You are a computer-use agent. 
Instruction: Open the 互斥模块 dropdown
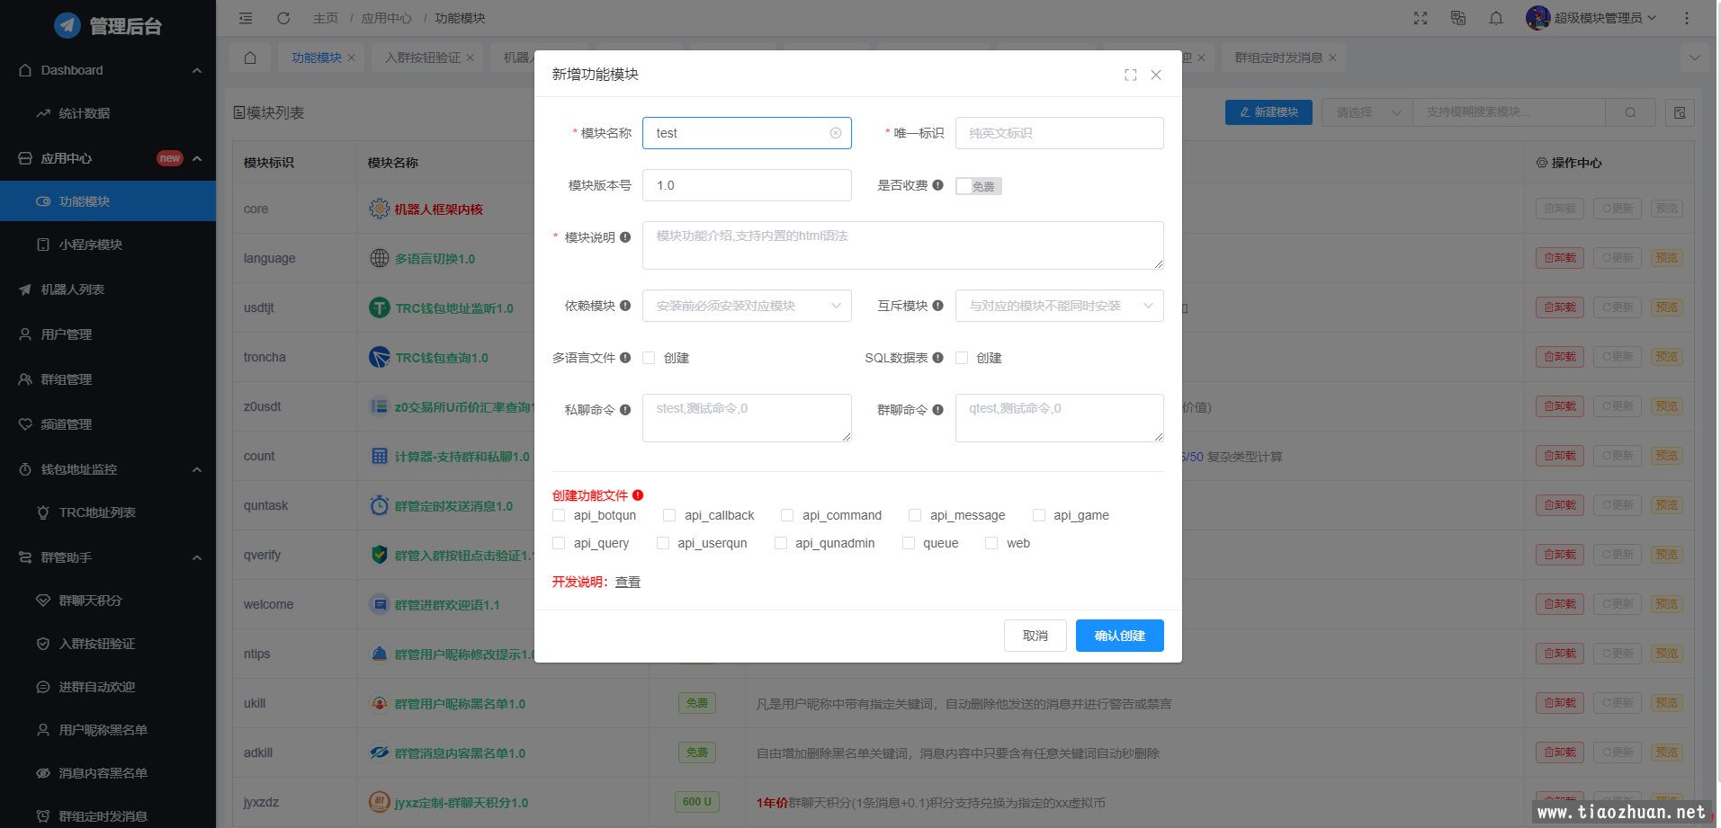click(1059, 306)
